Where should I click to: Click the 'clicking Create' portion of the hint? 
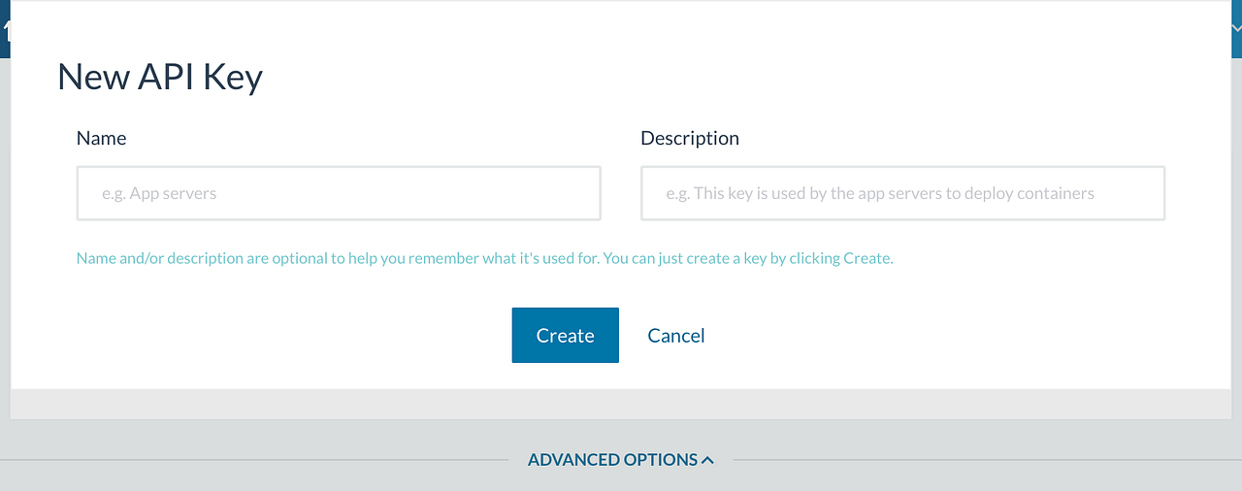(x=840, y=258)
